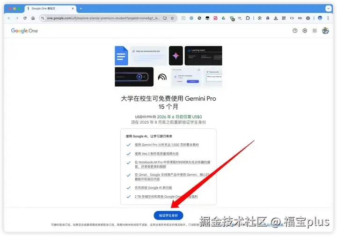Click the Gemini features promo image

click(168, 66)
